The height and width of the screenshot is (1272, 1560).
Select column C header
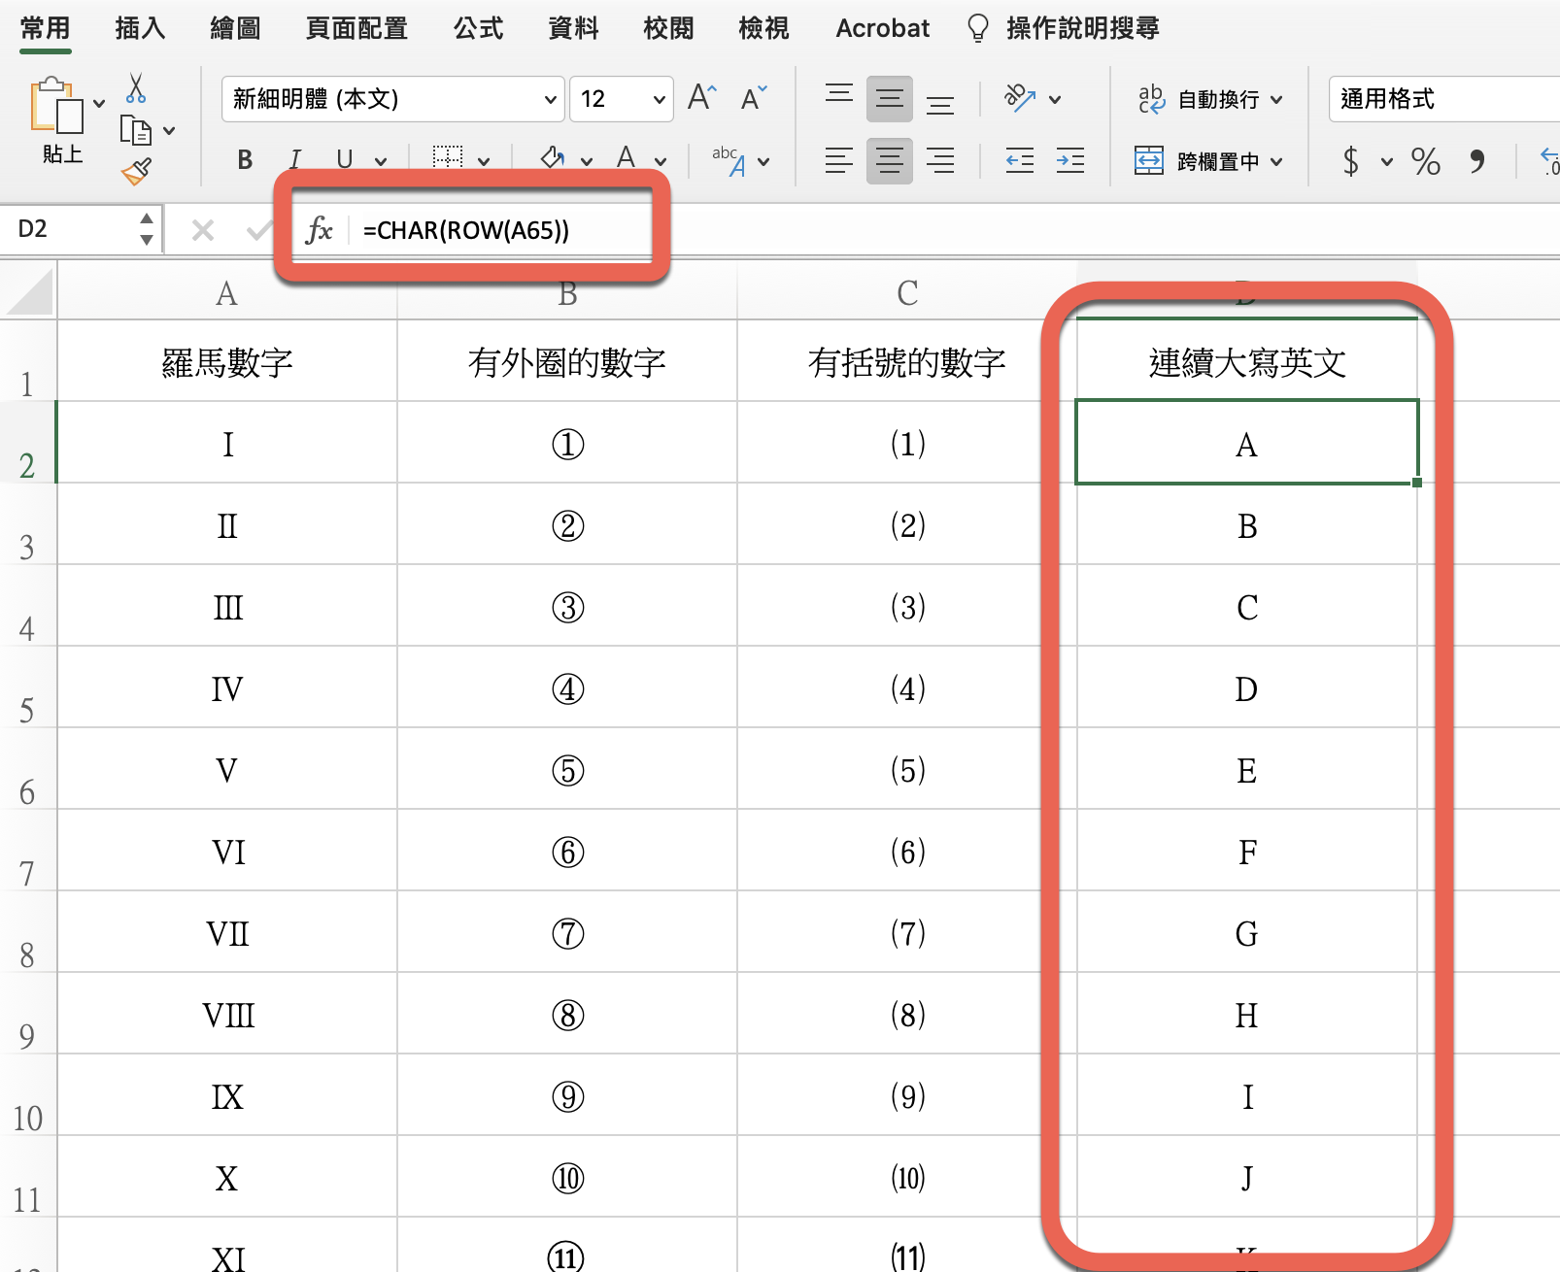pos(907,292)
